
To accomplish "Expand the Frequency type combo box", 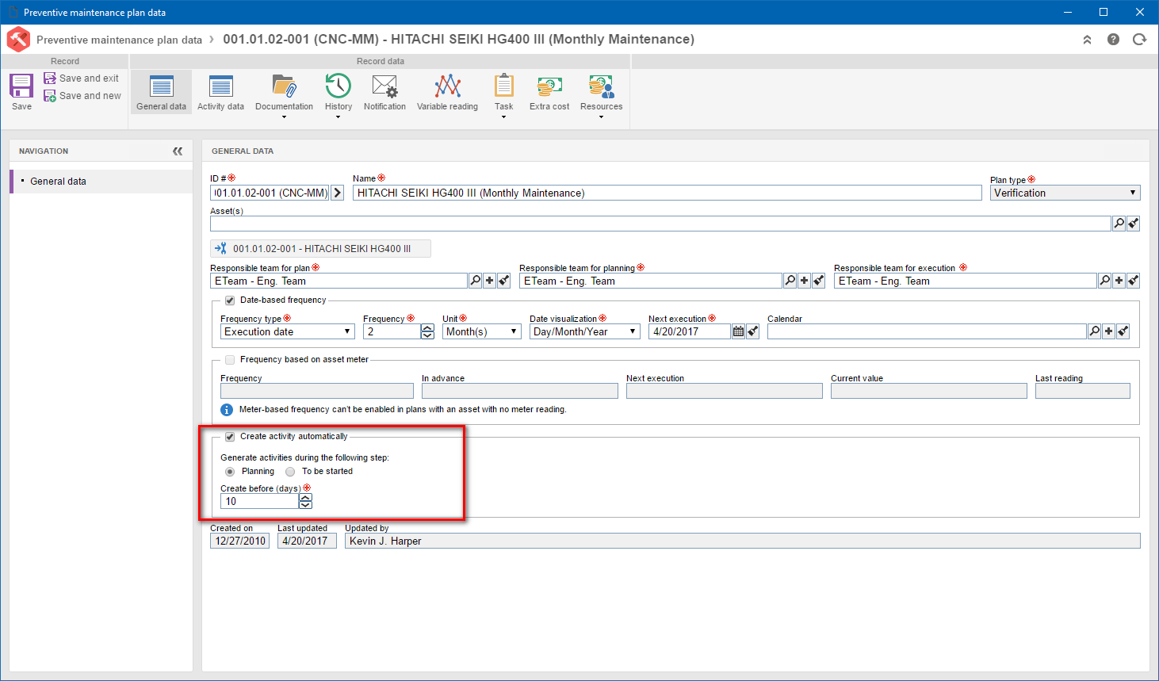I will [287, 332].
